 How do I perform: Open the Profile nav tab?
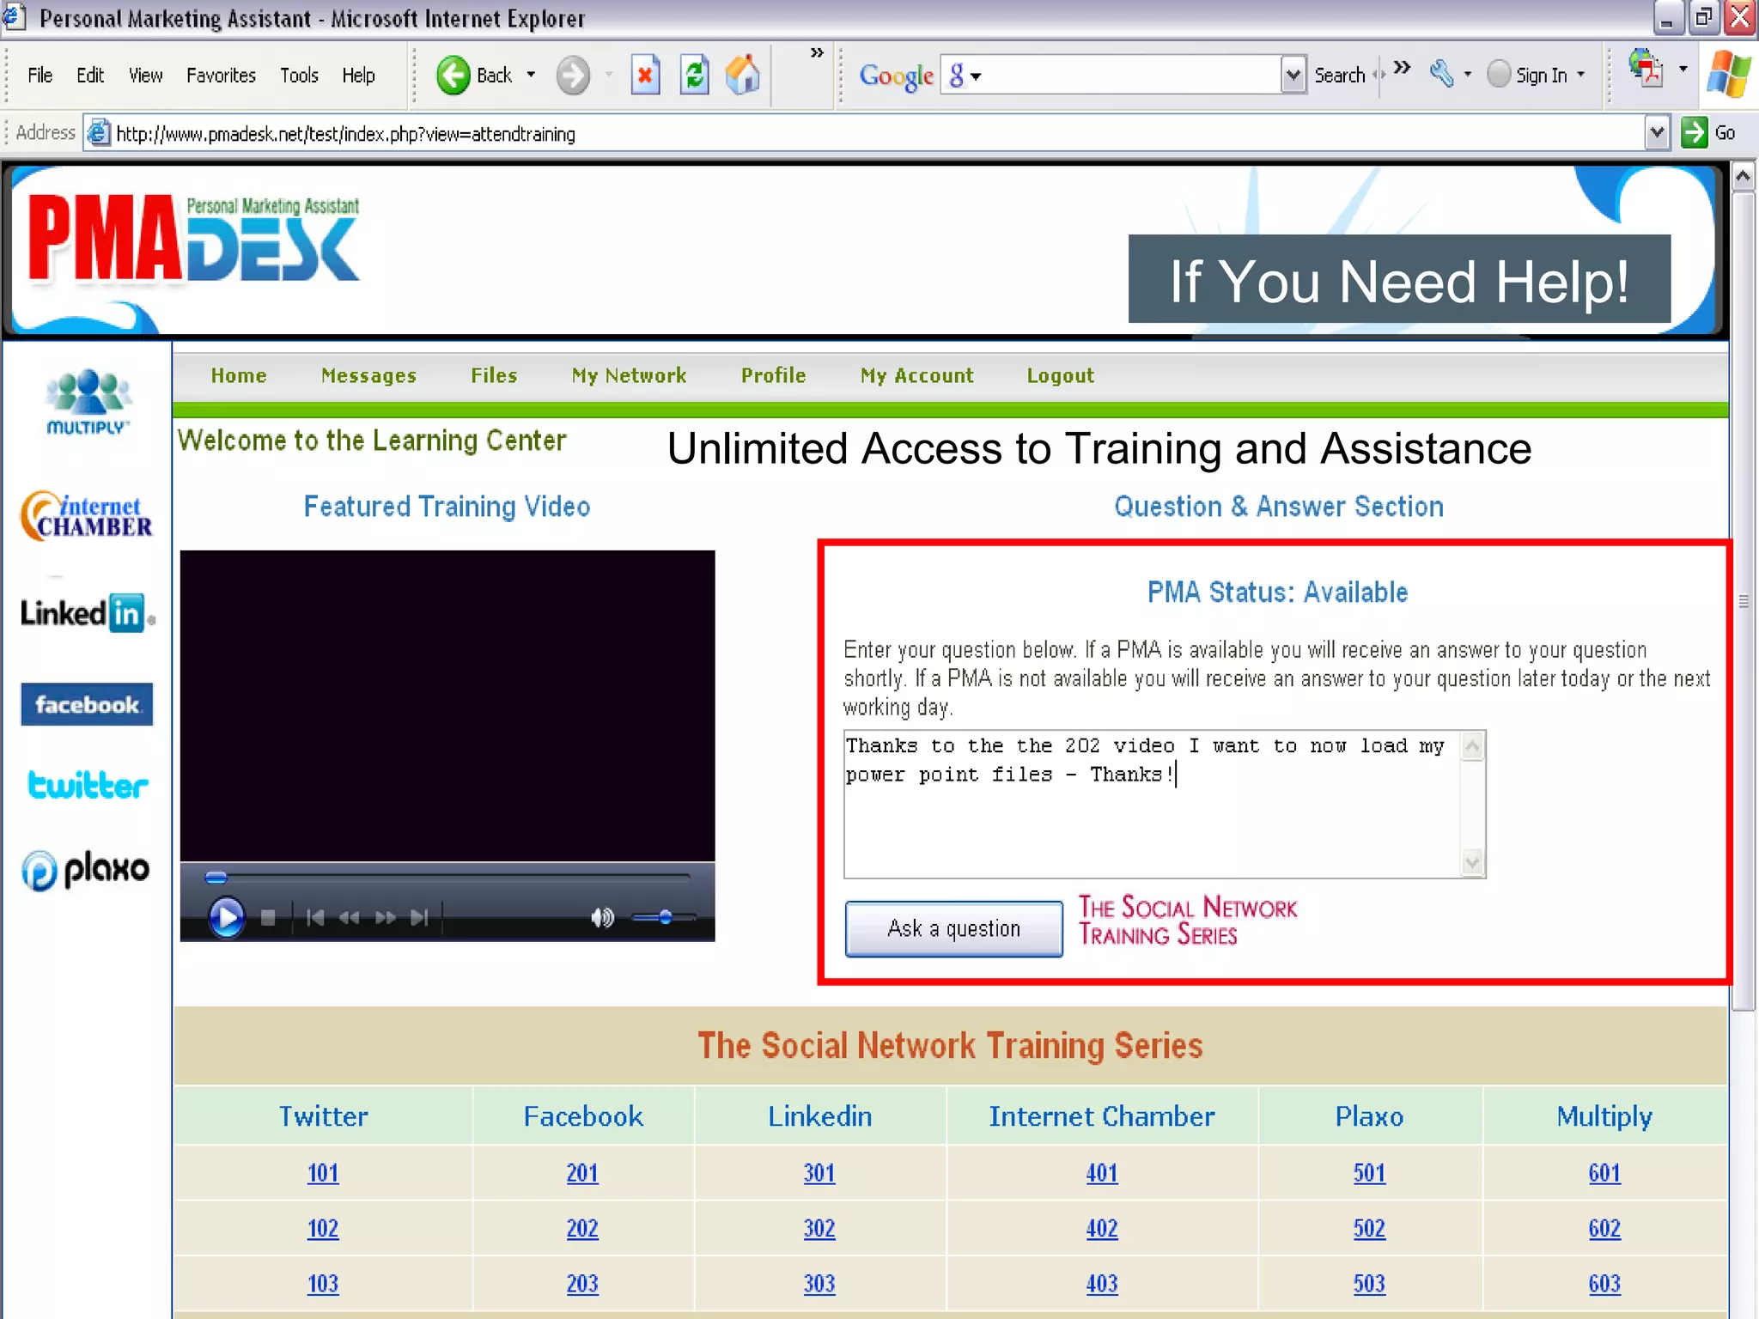click(x=774, y=375)
